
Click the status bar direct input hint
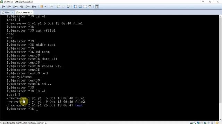pos(23,123)
